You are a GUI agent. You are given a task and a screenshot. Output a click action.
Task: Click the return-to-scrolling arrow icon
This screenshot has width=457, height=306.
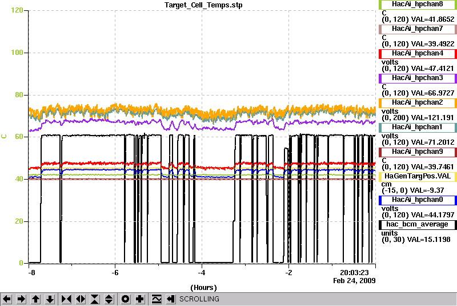pyautogui.click(x=171, y=299)
